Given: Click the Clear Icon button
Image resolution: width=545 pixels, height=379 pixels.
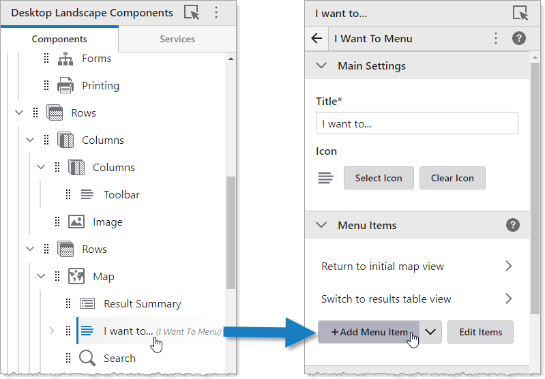Looking at the screenshot, I should (x=452, y=178).
